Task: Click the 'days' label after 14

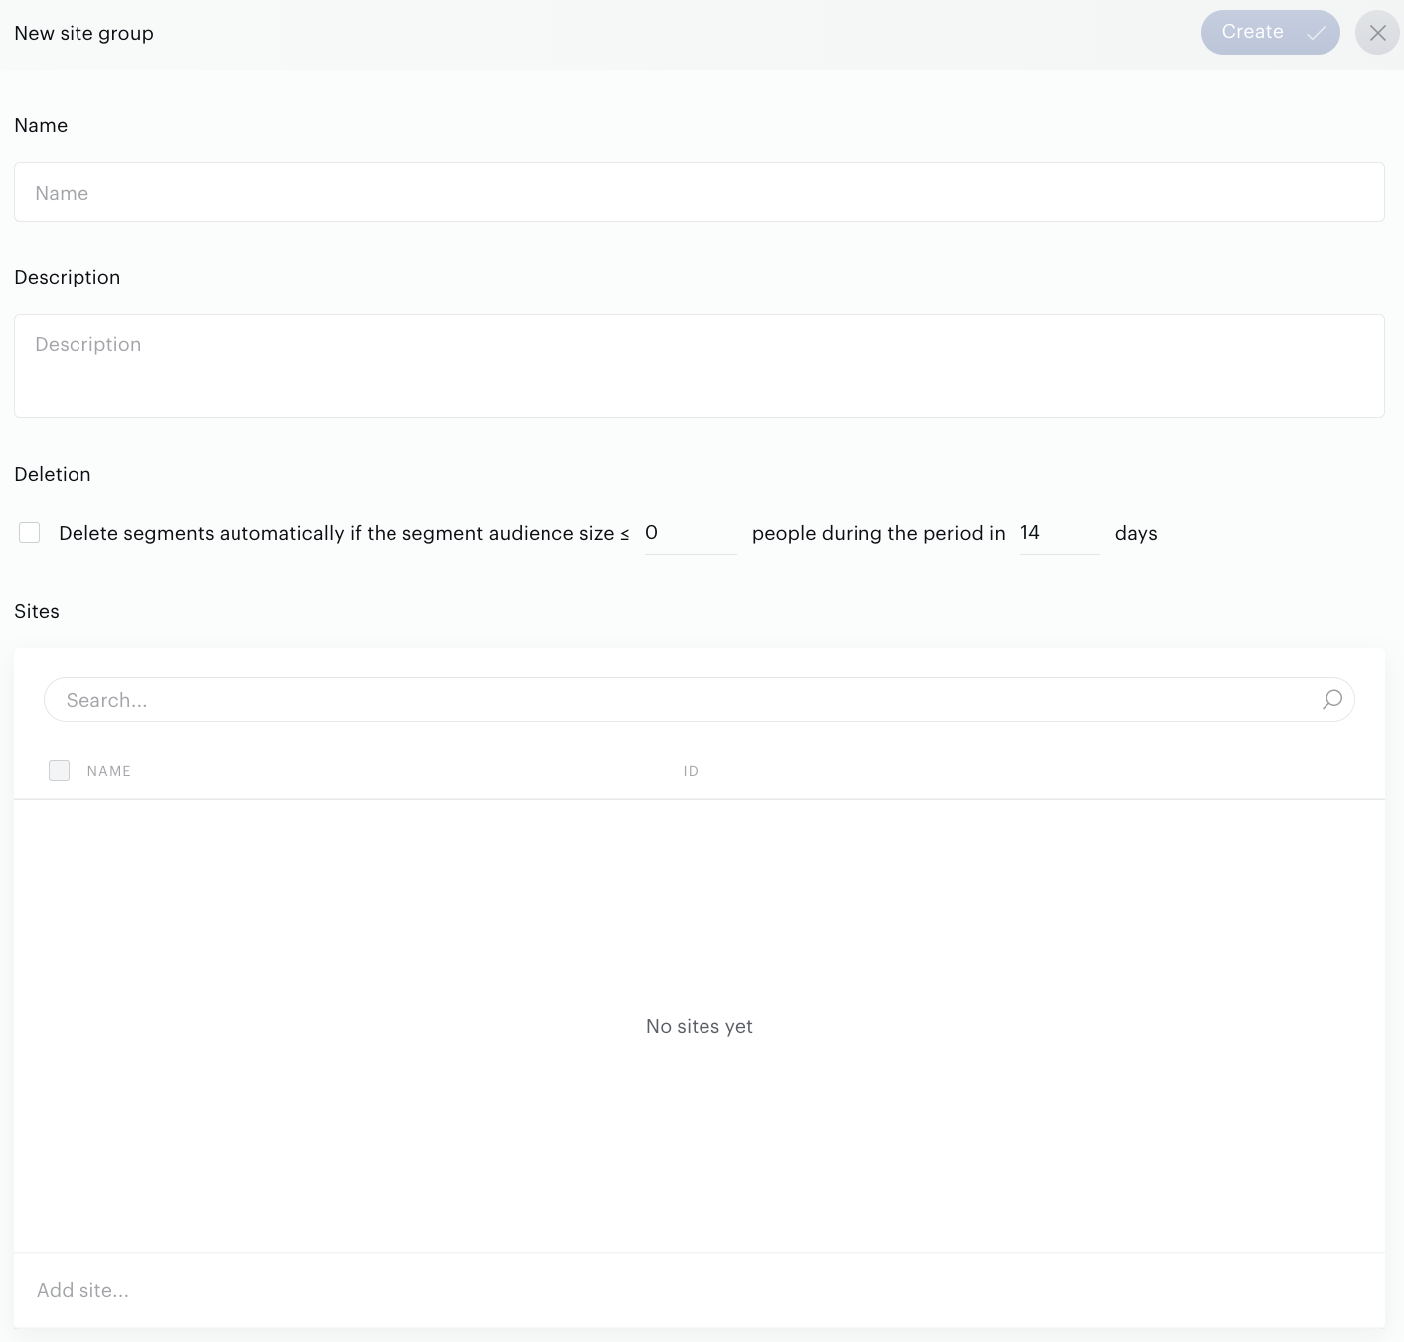Action: click(1136, 533)
